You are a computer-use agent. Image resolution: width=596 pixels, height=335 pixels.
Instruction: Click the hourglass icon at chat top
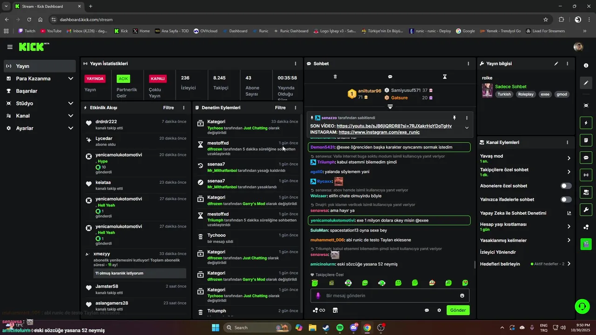point(445,77)
